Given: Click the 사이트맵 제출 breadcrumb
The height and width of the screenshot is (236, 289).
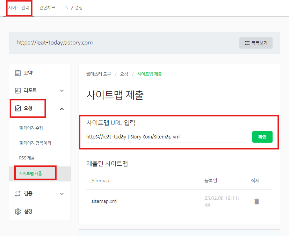Looking at the screenshot, I should pyautogui.click(x=150, y=74).
